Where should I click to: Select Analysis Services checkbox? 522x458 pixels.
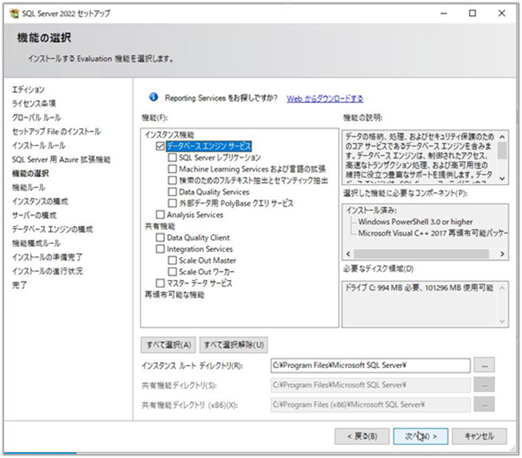(160, 215)
